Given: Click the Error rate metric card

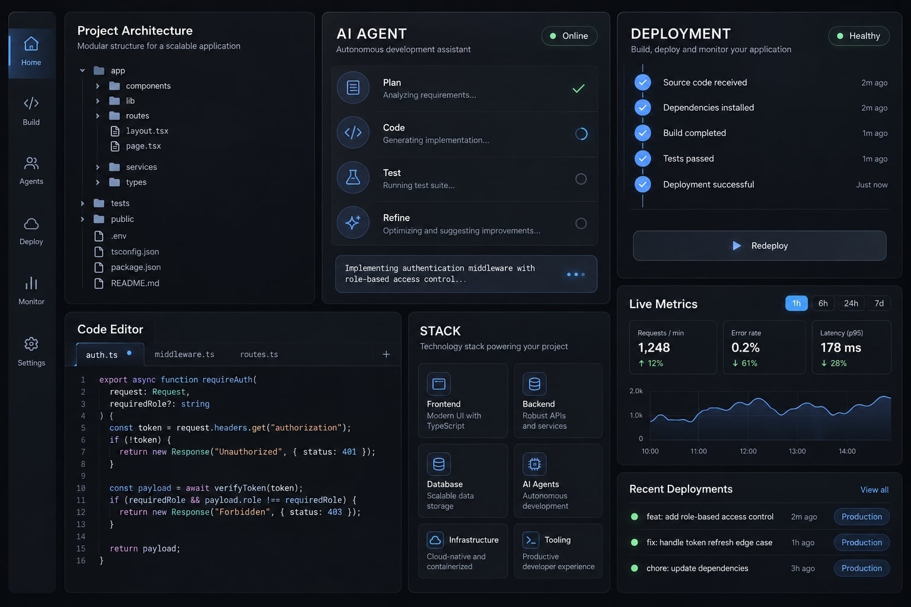Looking at the screenshot, I should [765, 347].
